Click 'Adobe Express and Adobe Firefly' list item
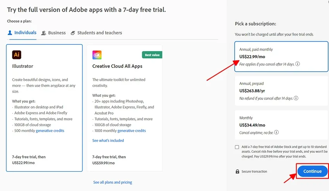Screen dimensions: 329x191 [x=41, y=113]
